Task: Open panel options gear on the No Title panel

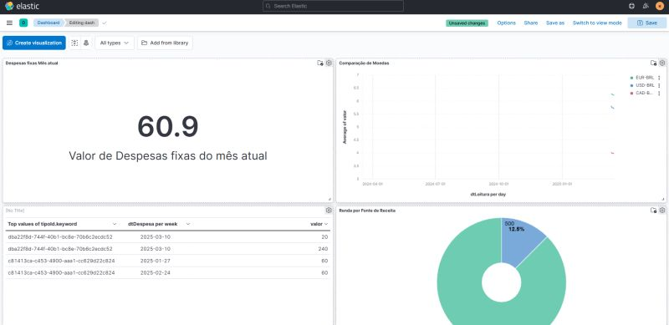Action: coord(329,211)
